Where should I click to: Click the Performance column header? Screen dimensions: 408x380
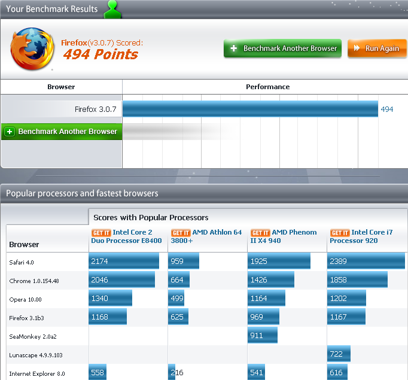click(268, 87)
